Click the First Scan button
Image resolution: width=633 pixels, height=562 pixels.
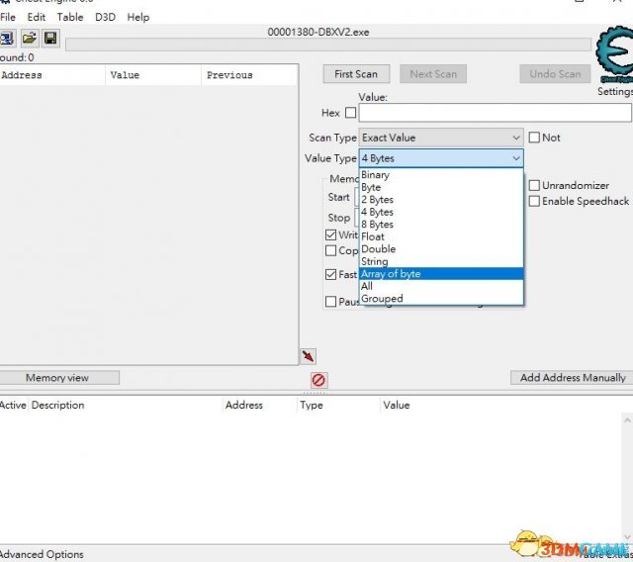pyautogui.click(x=356, y=74)
